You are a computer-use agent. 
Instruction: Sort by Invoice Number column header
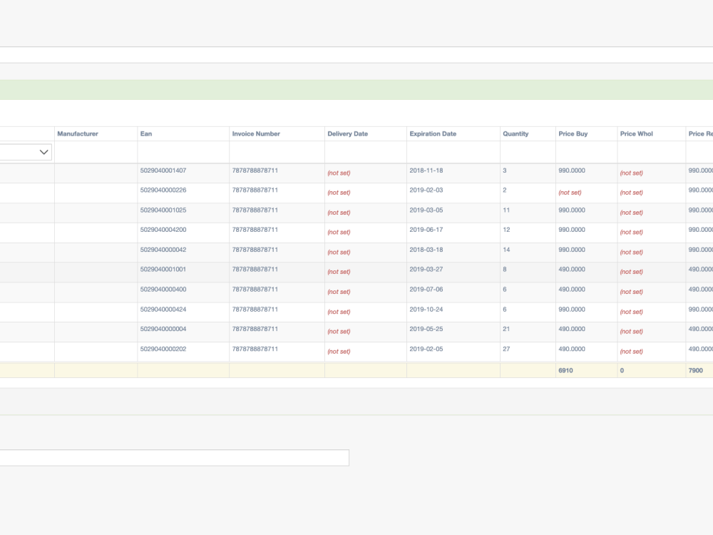tap(256, 134)
